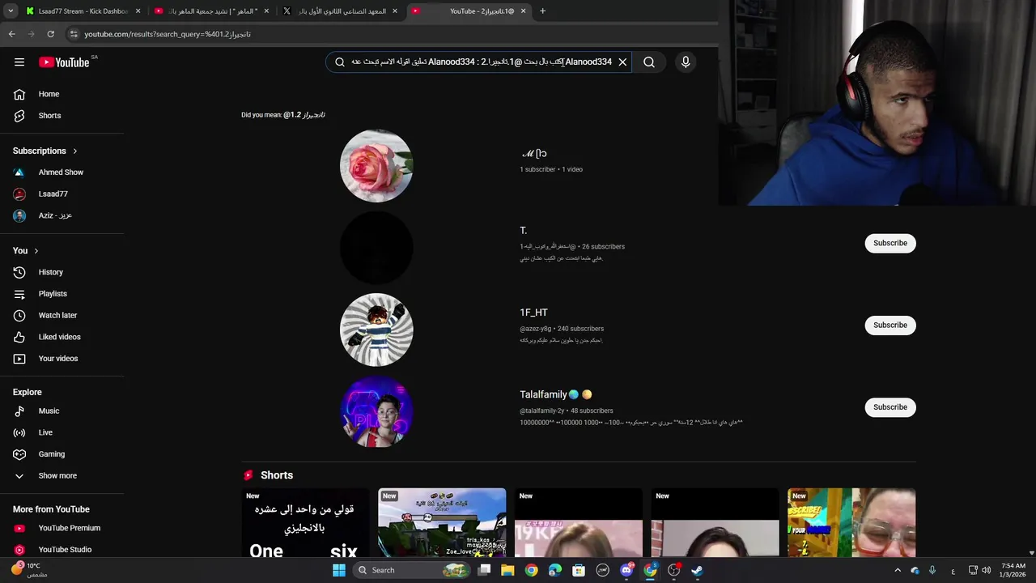The height and width of the screenshot is (583, 1036).
Task: Open the Talalfamily channel avatar
Action: click(376, 411)
